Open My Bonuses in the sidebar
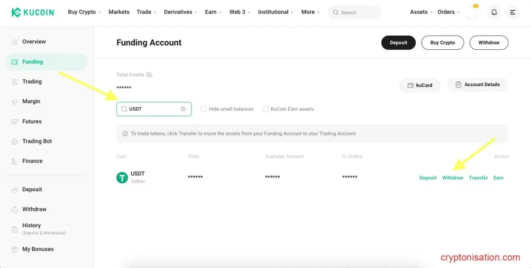Screen dimensions: 531x268 point(38,249)
